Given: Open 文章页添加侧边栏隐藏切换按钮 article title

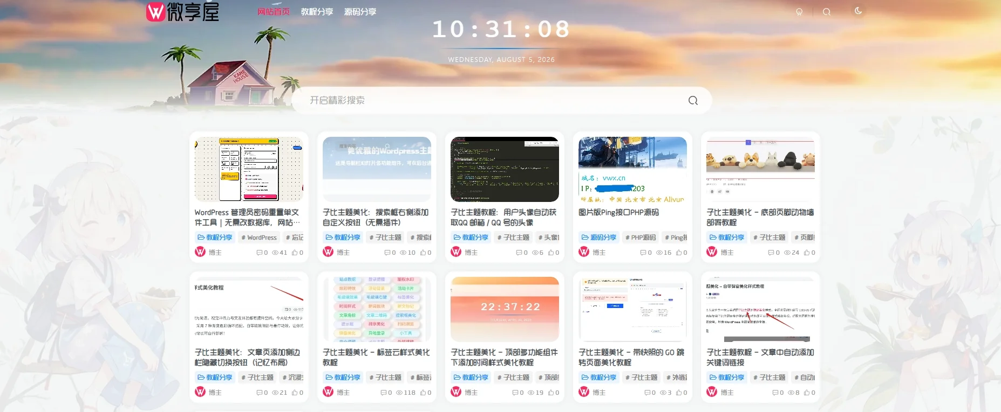Looking at the screenshot, I should tap(247, 357).
